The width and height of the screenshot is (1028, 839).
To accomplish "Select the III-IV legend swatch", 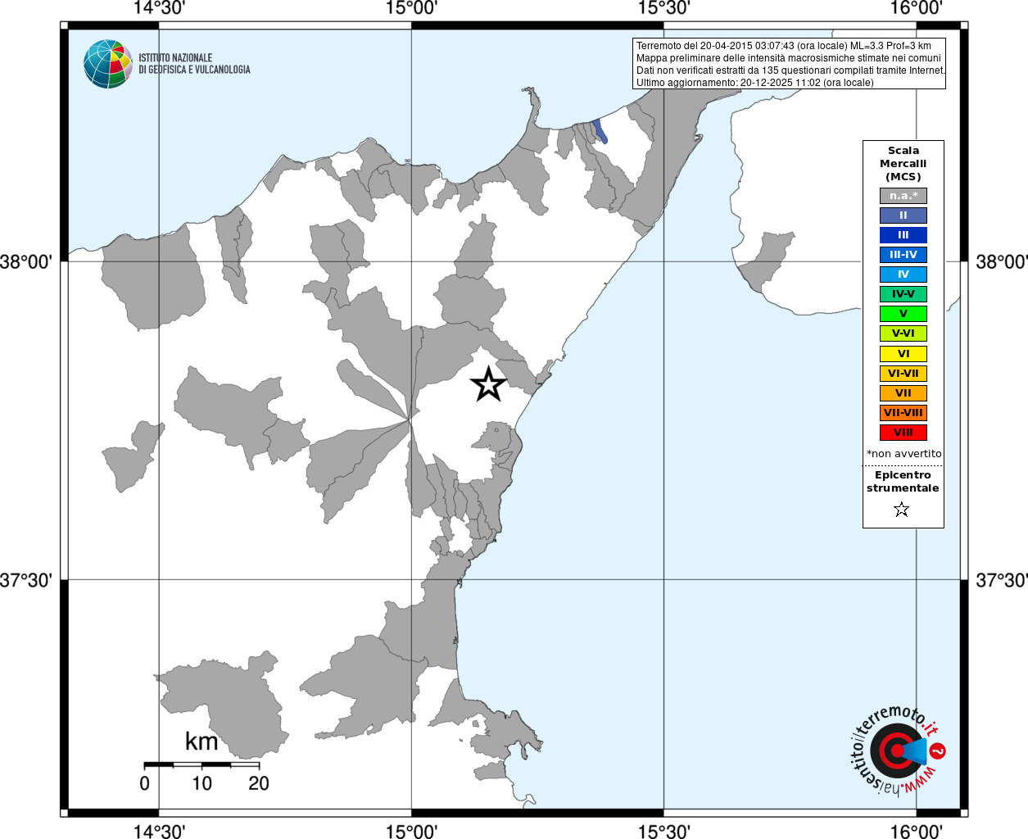I will (x=903, y=255).
